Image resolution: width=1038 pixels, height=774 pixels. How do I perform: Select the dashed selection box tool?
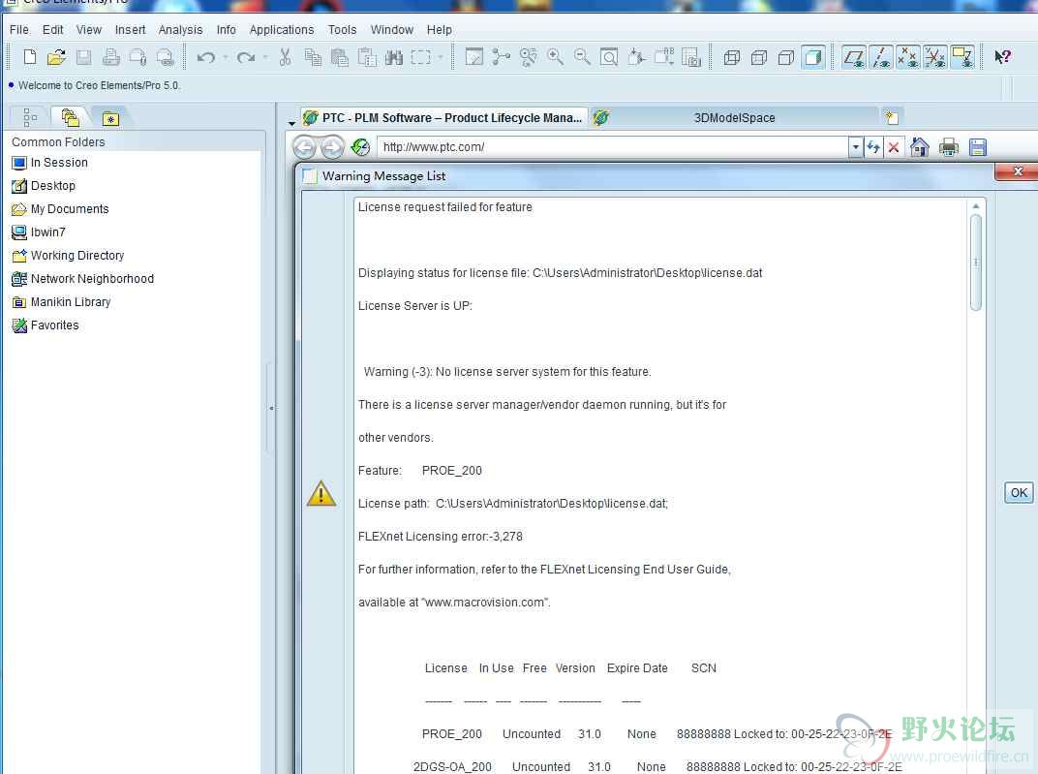click(x=420, y=57)
